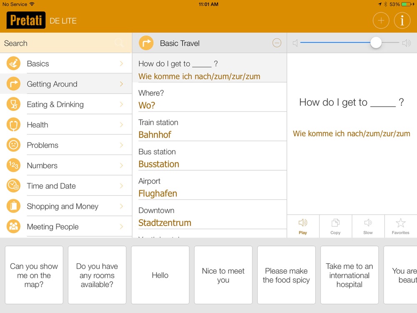417x313 pixels.
Task: Click the Meeting People icon
Action: point(13,227)
